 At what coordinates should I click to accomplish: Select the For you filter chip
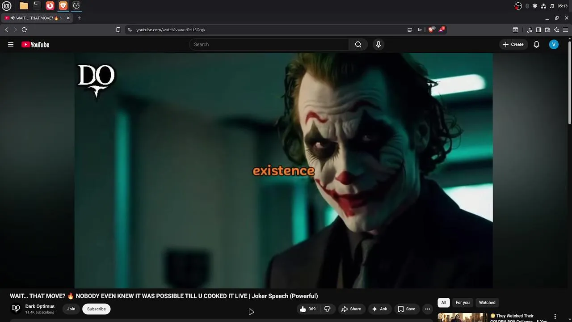coord(463,303)
